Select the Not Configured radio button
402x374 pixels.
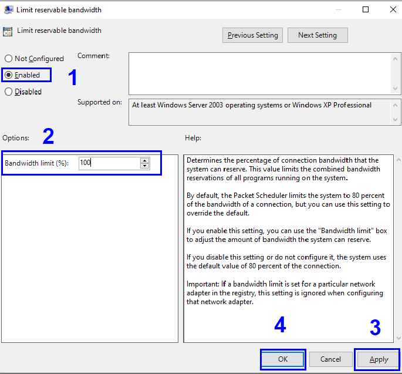[34, 59]
